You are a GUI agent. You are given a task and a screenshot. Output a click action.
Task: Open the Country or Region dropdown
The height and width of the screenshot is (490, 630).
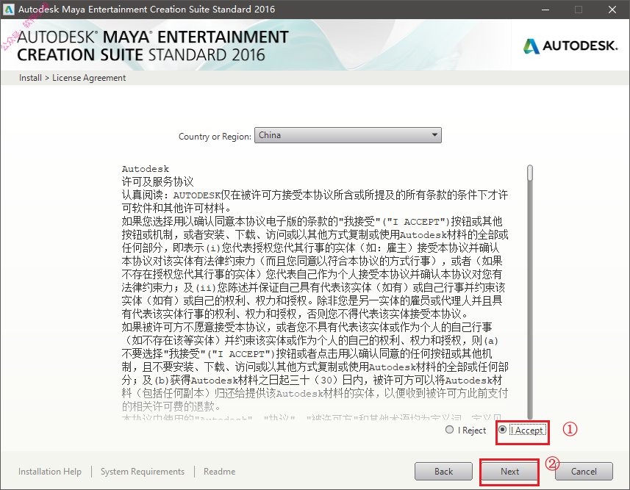click(x=348, y=135)
